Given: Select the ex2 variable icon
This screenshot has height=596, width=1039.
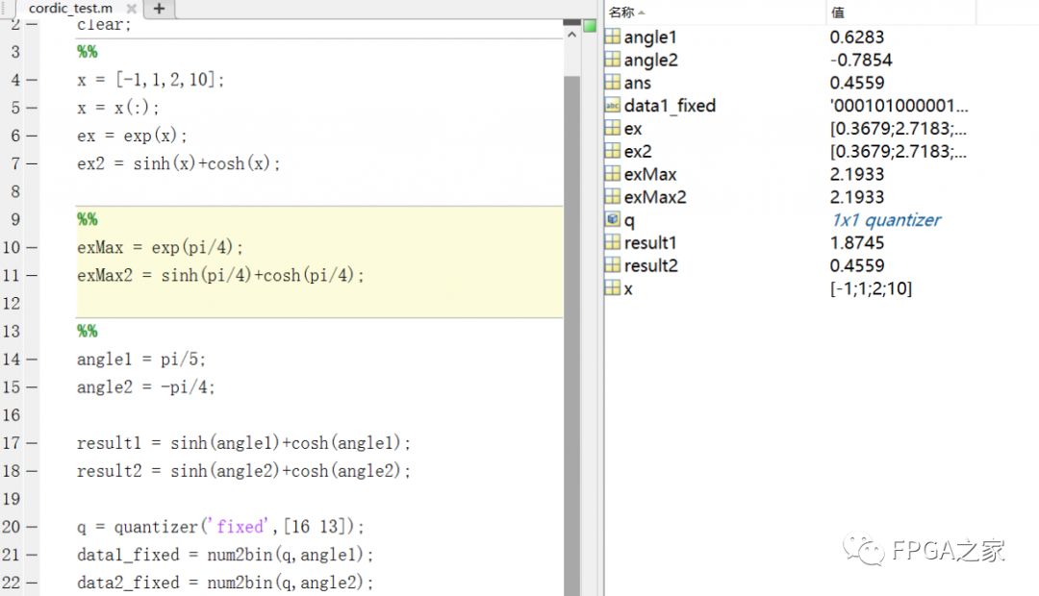Looking at the screenshot, I should point(612,151).
